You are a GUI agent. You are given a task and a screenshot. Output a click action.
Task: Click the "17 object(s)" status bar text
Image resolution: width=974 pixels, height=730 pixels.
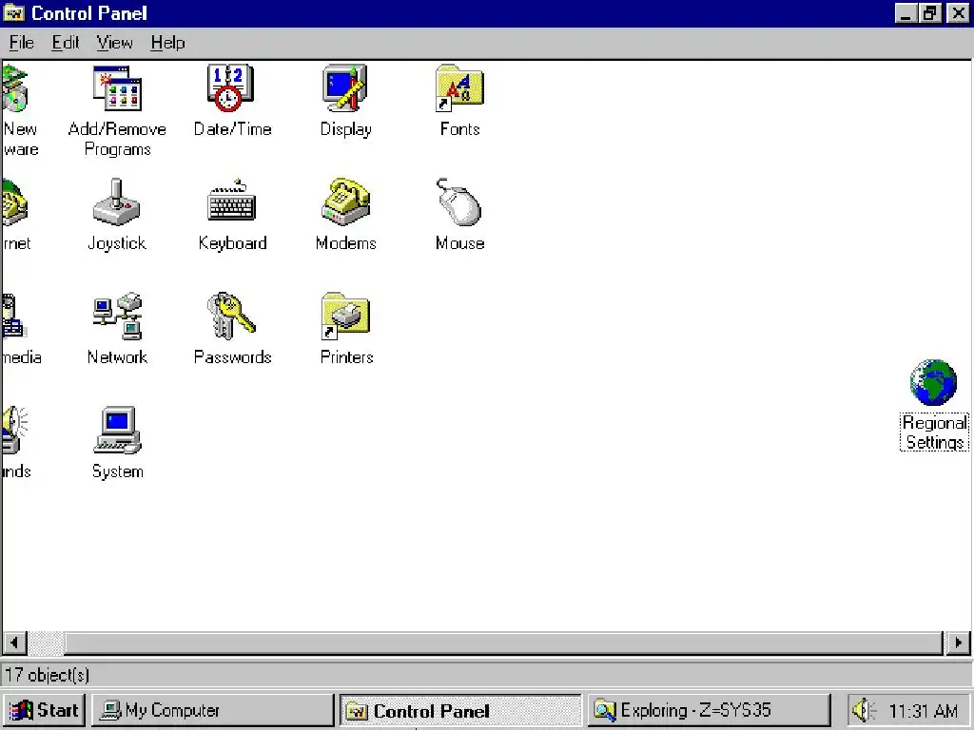(x=48, y=675)
